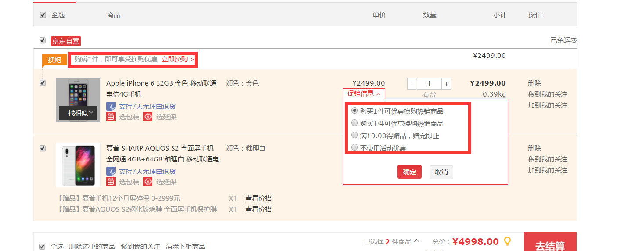Cancel the promotion popup with 取消
Image resolution: width=621 pixels, height=251 pixels.
441,172
